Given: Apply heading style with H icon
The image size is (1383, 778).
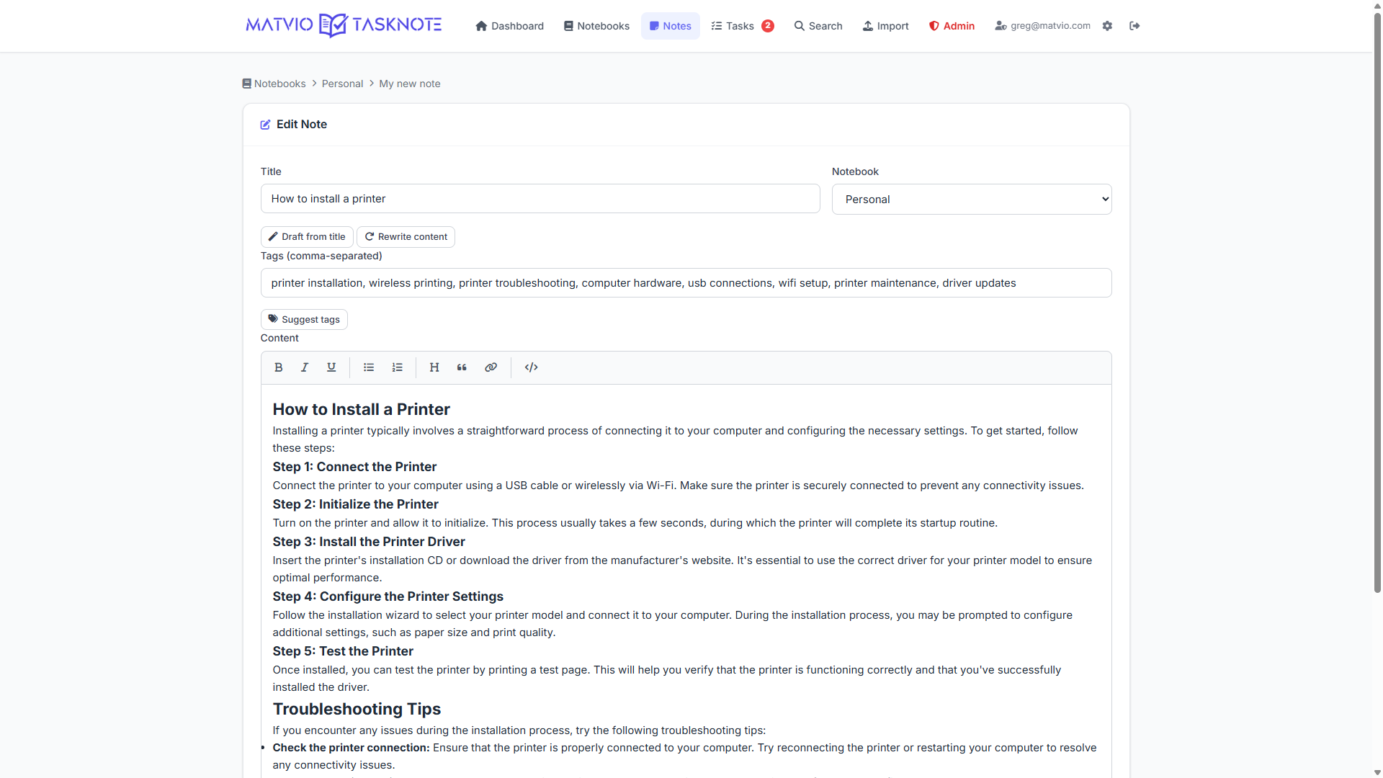Looking at the screenshot, I should [x=434, y=367].
